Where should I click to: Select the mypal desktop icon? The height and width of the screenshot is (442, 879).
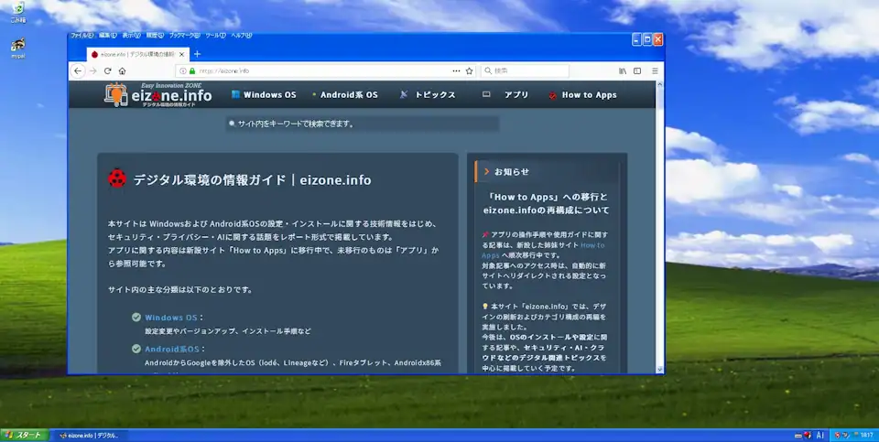point(18,48)
